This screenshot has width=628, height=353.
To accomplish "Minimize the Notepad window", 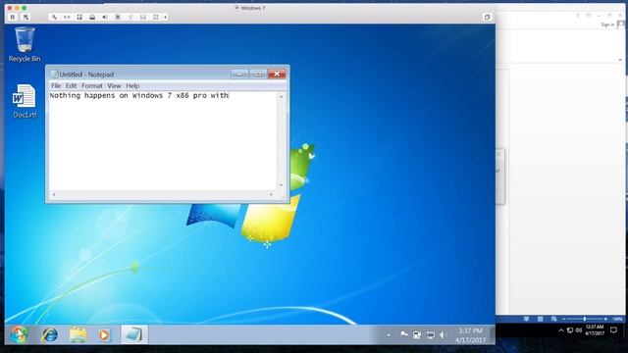I will click(239, 74).
